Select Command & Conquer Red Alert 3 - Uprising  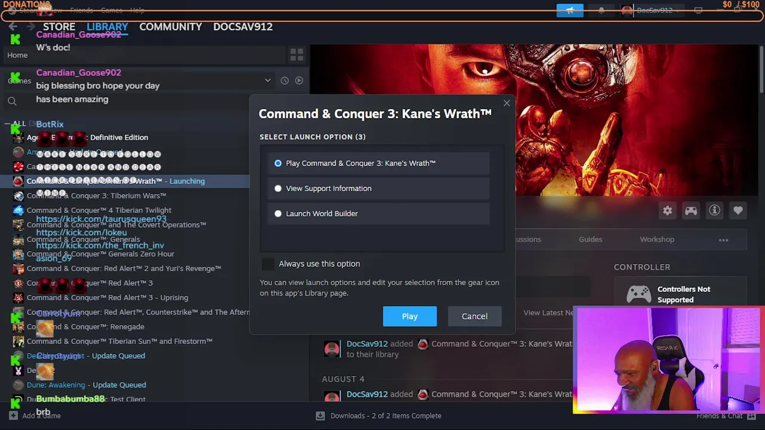pyautogui.click(x=107, y=297)
